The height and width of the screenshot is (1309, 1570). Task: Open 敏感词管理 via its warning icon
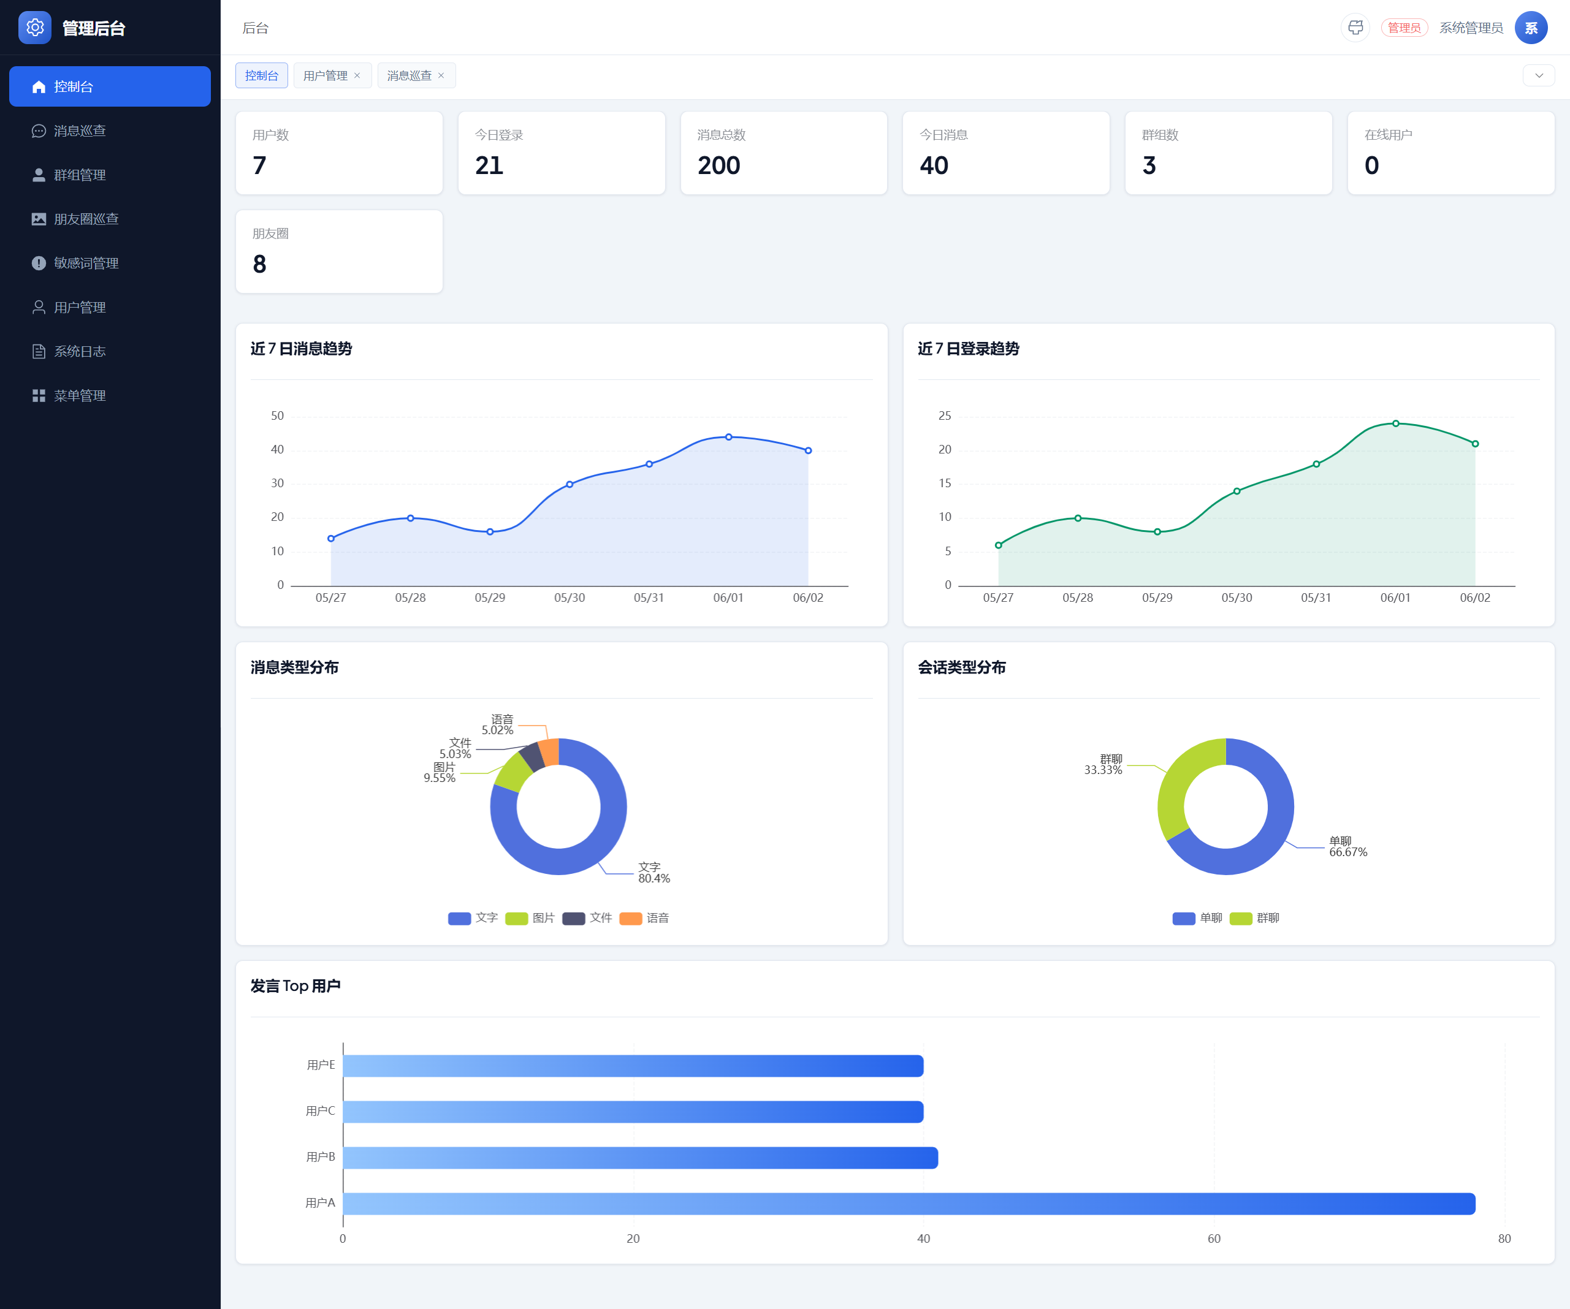pos(39,263)
